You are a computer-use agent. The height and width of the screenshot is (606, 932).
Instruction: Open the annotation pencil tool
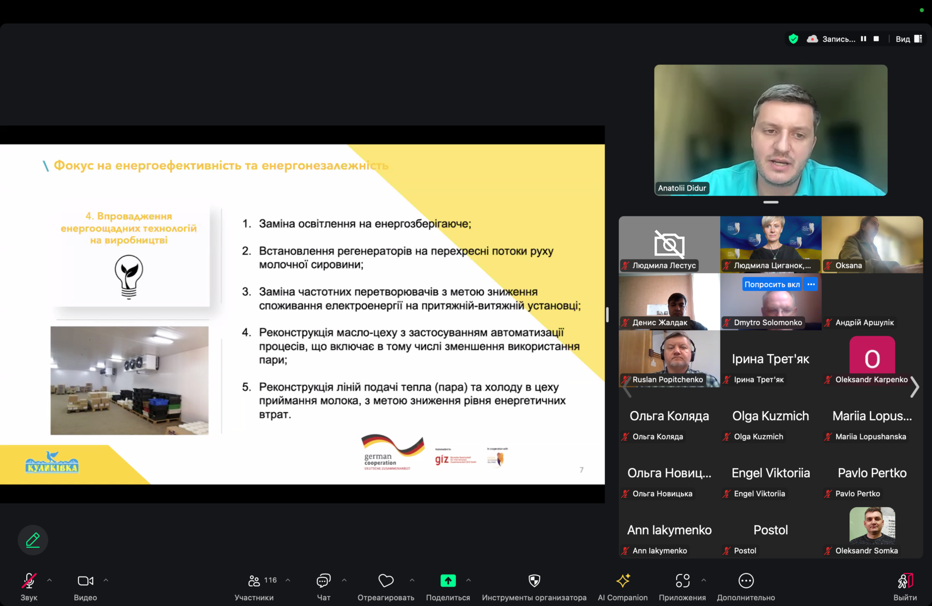[x=33, y=540]
